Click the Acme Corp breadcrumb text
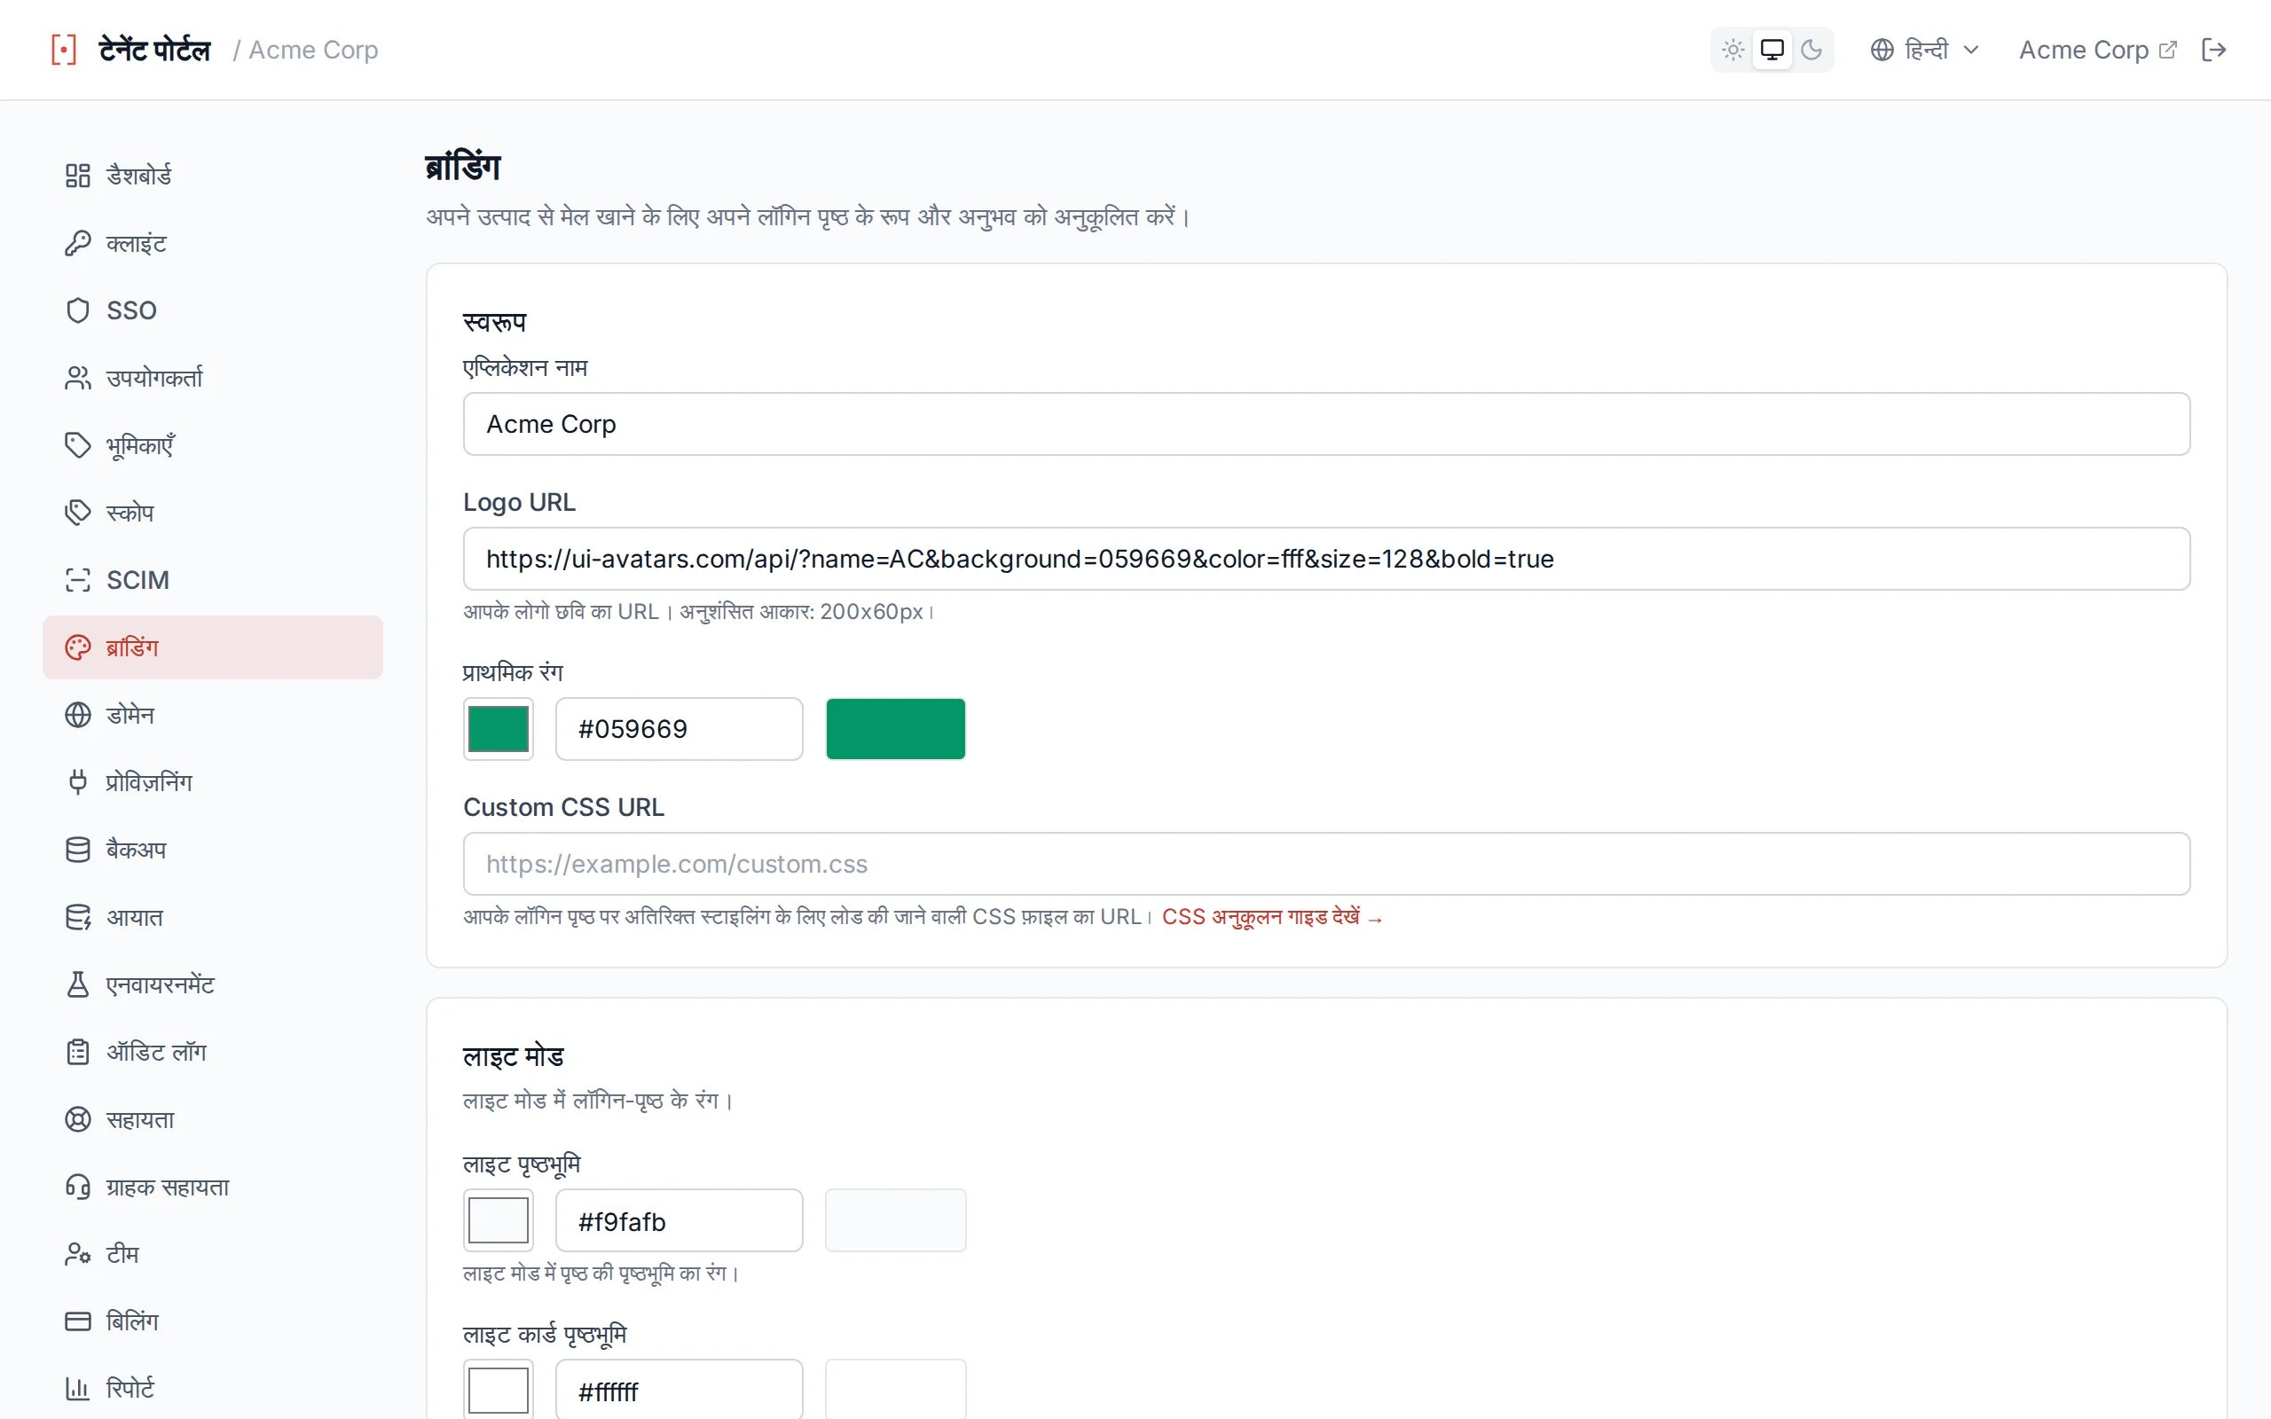 313,50
